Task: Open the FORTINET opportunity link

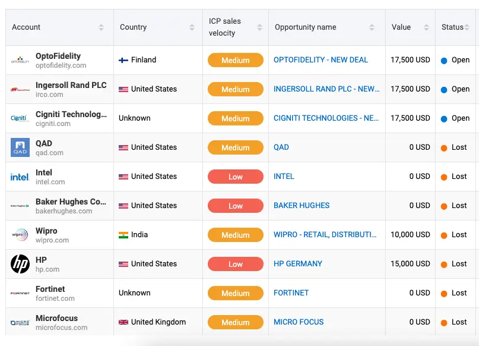Action: pyautogui.click(x=291, y=292)
